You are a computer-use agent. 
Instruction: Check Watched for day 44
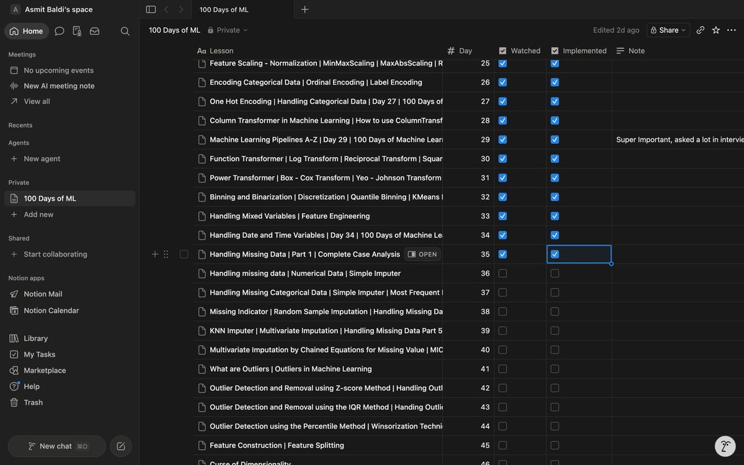coord(503,426)
